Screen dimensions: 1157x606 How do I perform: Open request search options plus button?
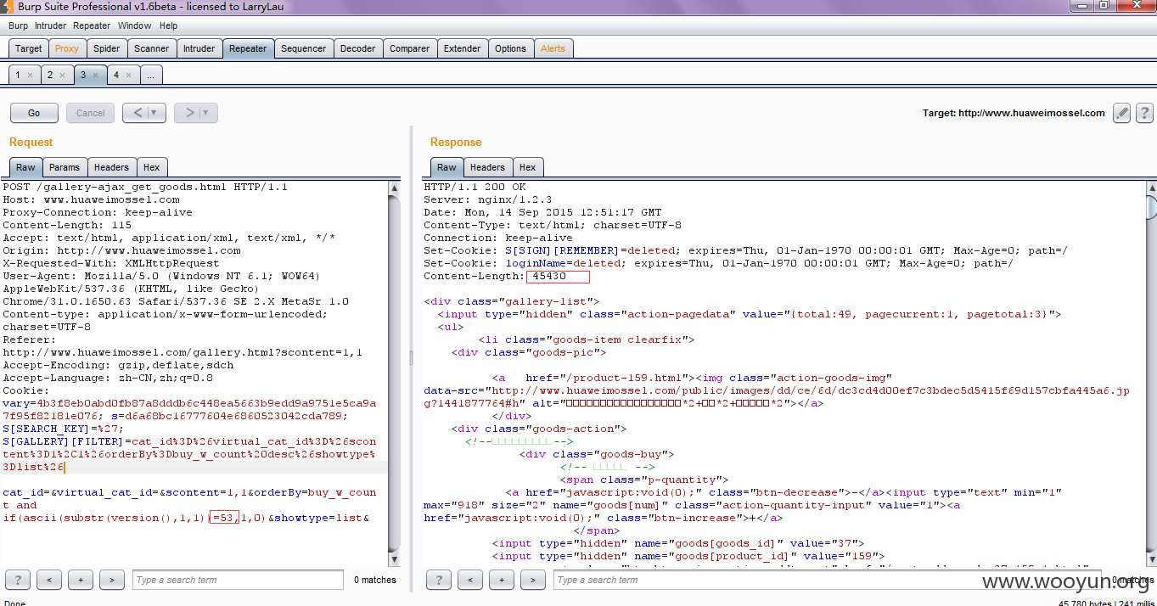click(81, 580)
